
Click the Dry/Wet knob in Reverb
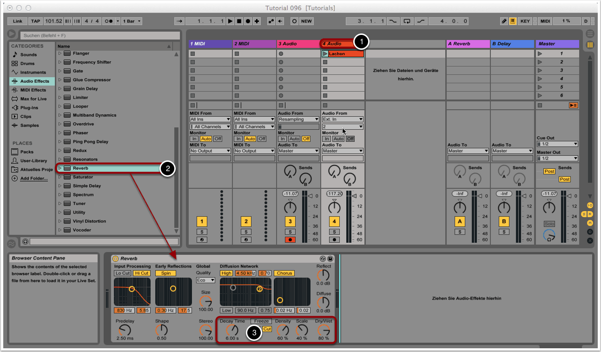[324, 331]
